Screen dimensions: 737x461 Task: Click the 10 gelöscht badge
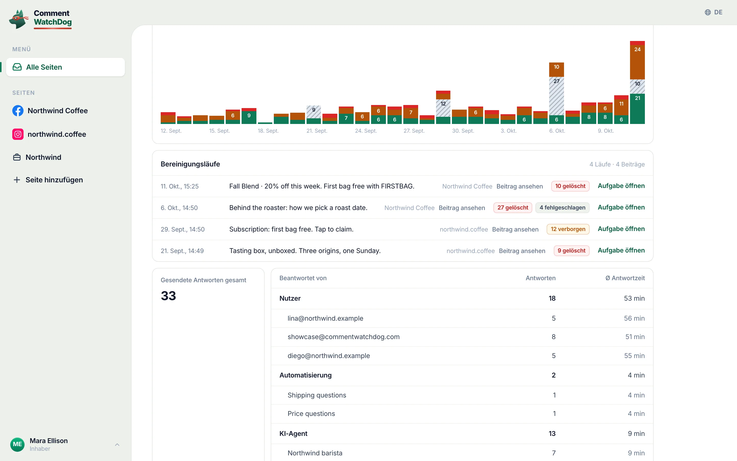tap(570, 186)
